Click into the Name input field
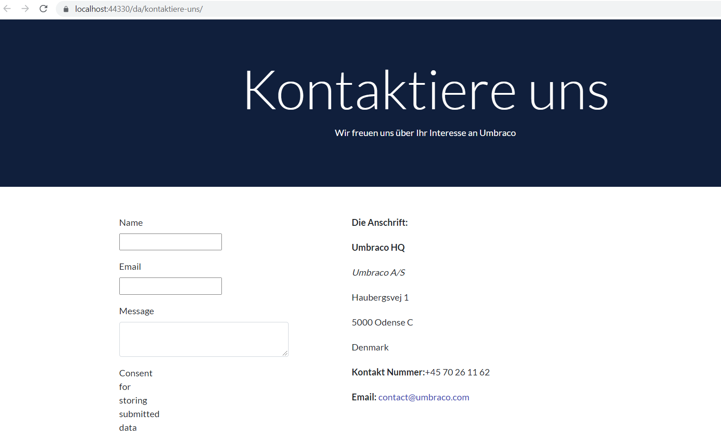This screenshot has height=433, width=721. click(x=170, y=242)
